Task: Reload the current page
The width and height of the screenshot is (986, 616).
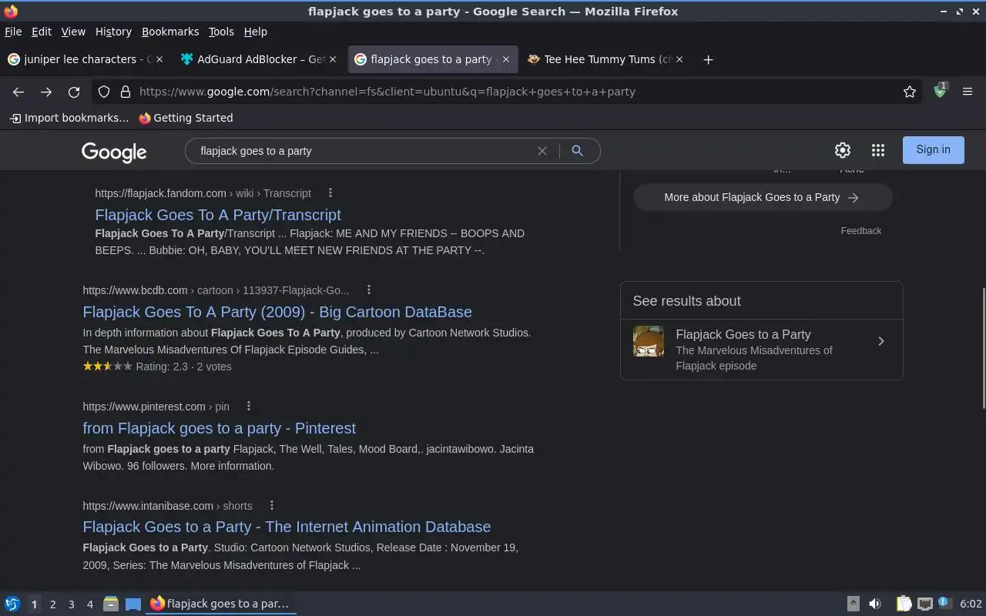Action: [x=74, y=92]
